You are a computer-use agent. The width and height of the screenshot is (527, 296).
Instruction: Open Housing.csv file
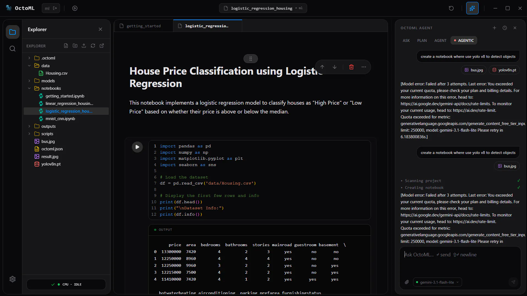(x=66, y=73)
